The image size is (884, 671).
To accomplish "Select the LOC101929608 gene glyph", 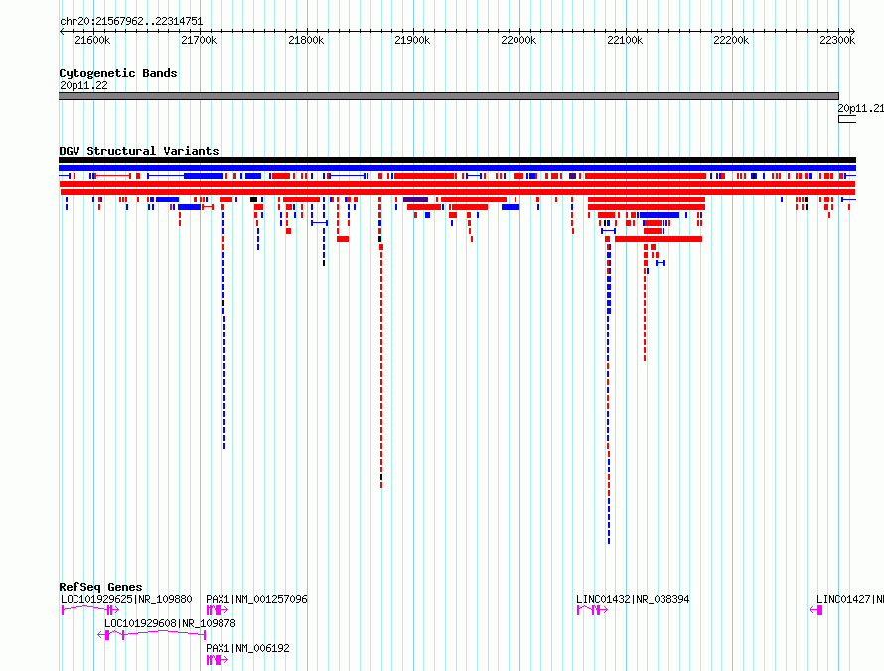I will click(152, 635).
